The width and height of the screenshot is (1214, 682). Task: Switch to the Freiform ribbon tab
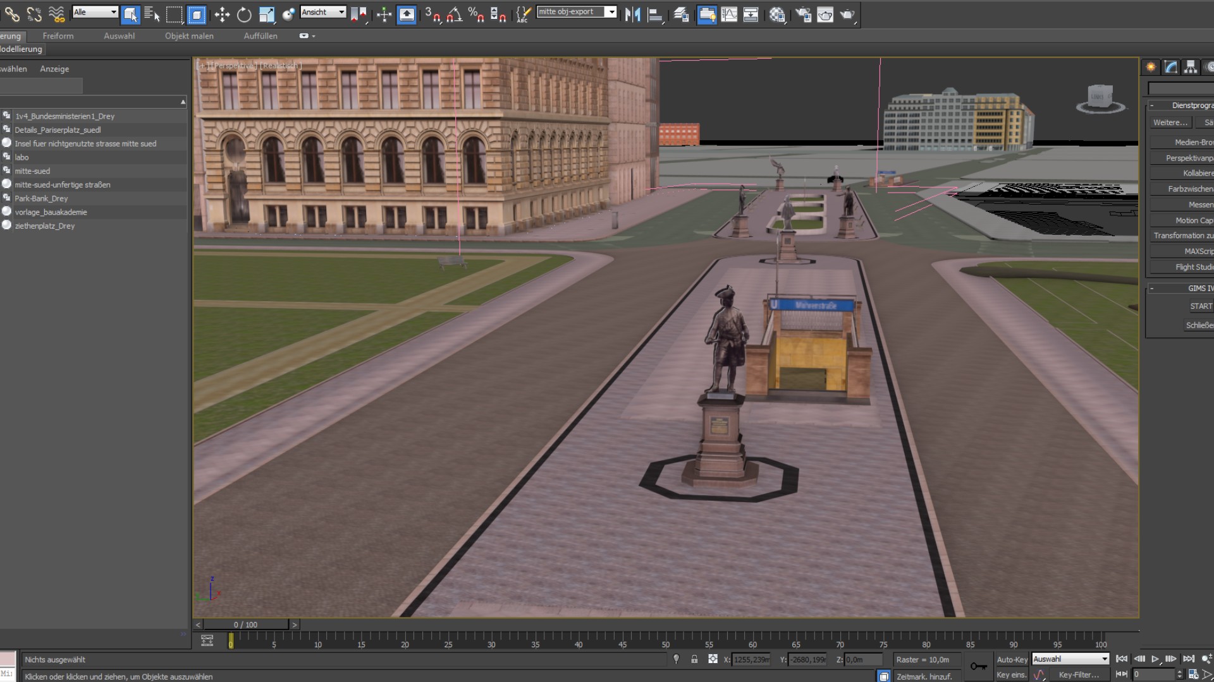click(58, 36)
